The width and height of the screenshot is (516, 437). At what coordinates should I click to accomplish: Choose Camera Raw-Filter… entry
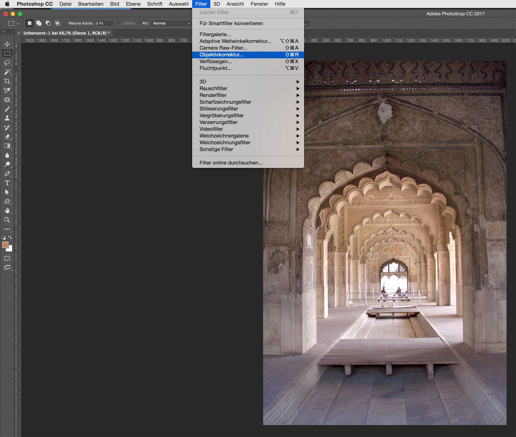[248, 48]
